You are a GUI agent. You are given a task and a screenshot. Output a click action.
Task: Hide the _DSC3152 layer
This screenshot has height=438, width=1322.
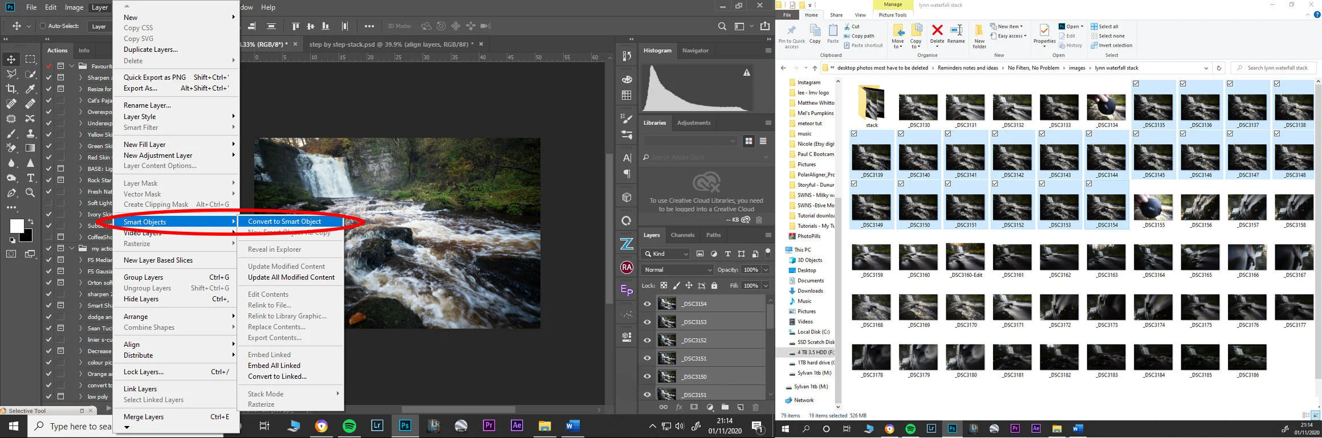coord(647,341)
